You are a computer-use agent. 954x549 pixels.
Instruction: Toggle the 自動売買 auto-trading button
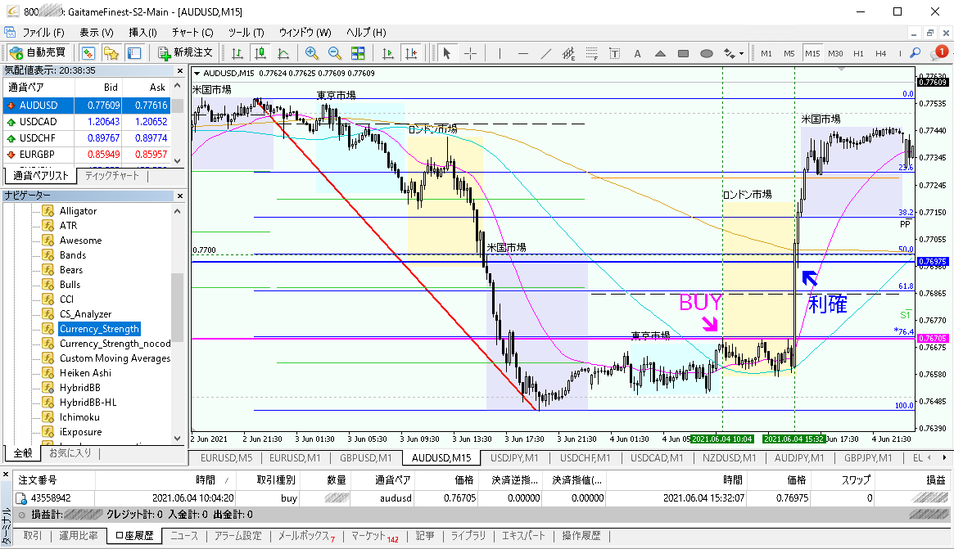(38, 53)
